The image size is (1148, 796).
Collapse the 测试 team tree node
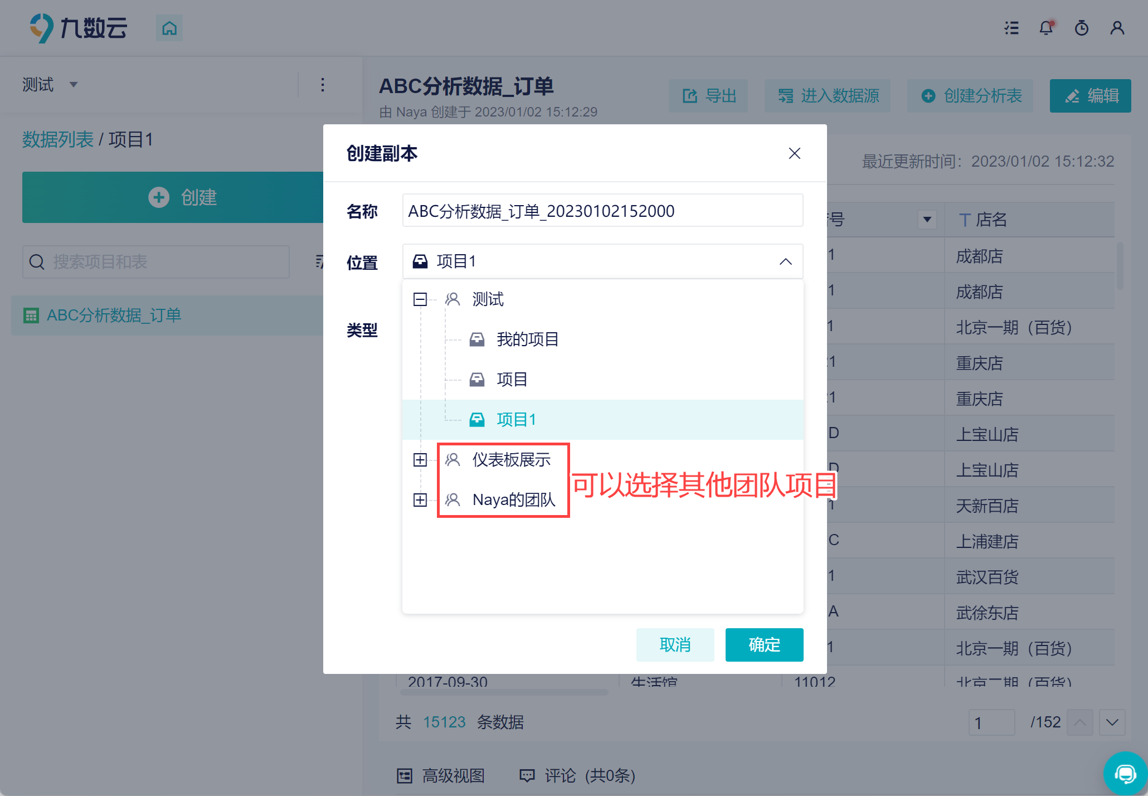pyautogui.click(x=420, y=299)
